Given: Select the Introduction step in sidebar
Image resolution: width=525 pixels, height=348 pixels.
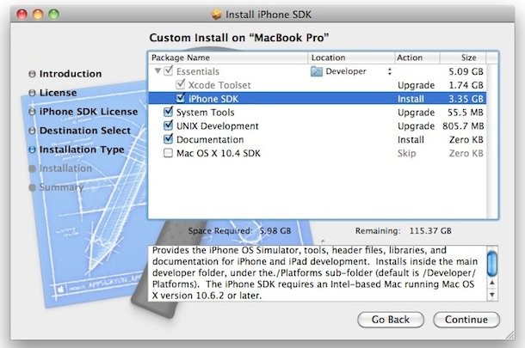Looking at the screenshot, I should tap(71, 74).
